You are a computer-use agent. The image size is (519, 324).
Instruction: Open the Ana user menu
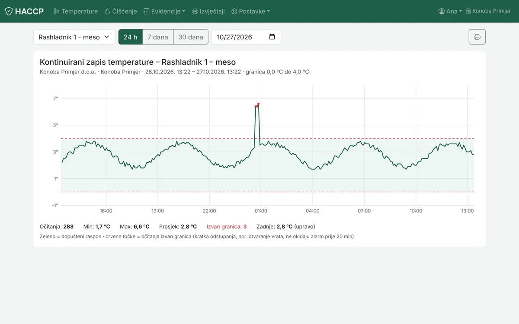click(x=450, y=11)
